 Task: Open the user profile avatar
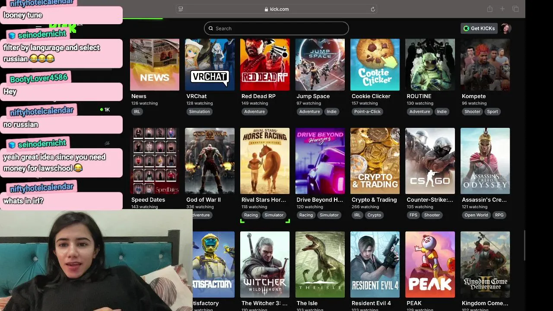[x=506, y=29]
